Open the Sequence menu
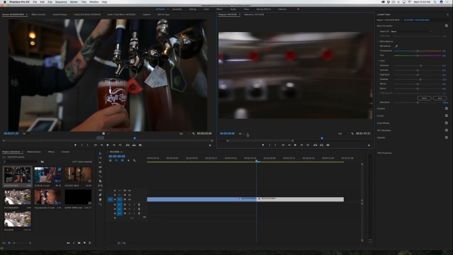453x255 pixels. pos(61,2)
